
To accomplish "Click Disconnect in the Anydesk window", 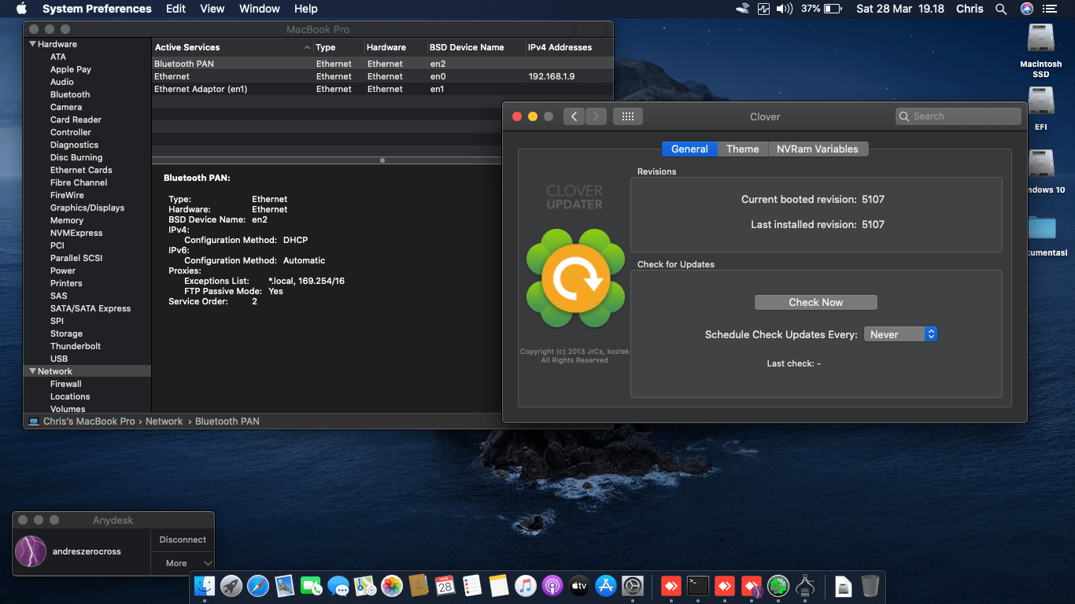I will pos(183,540).
